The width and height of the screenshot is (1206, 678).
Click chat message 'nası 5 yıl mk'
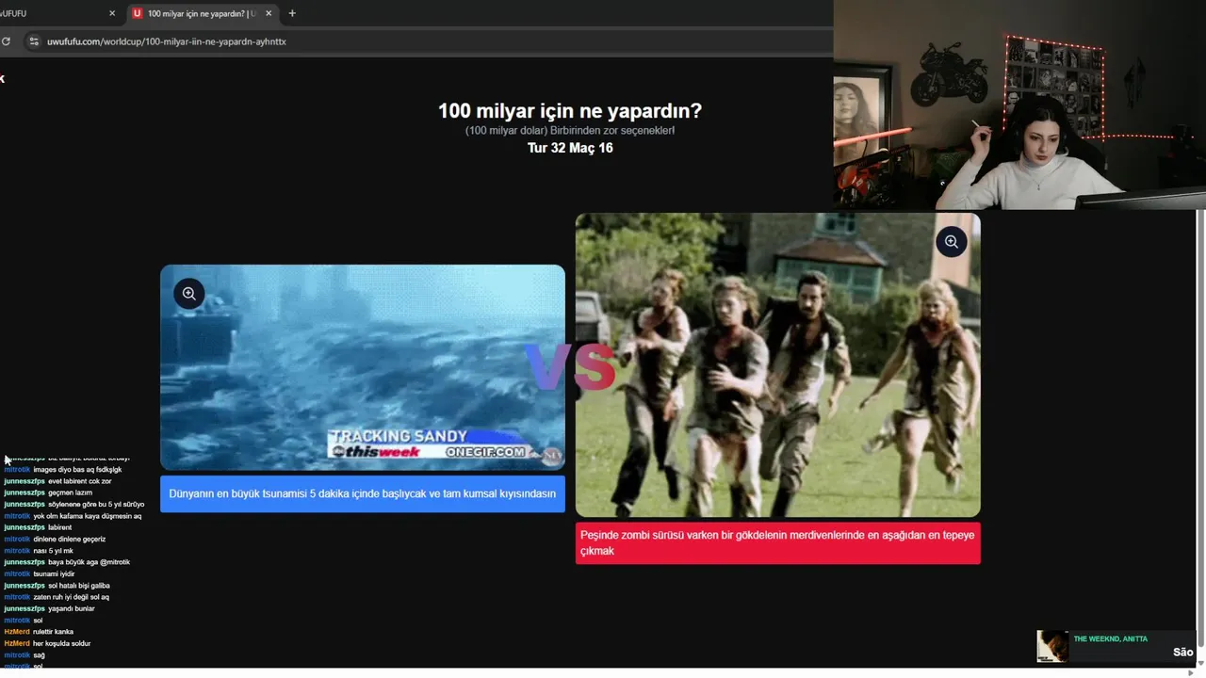[x=53, y=551]
